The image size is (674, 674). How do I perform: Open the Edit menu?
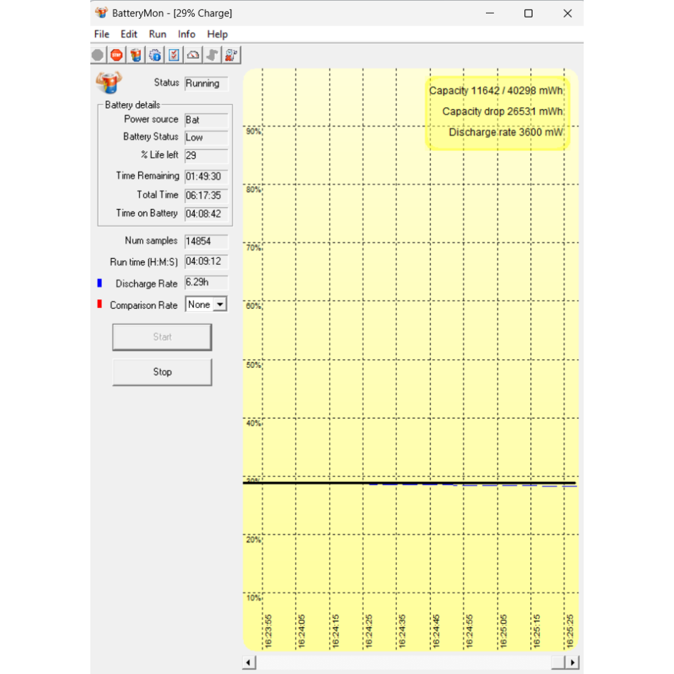[129, 34]
